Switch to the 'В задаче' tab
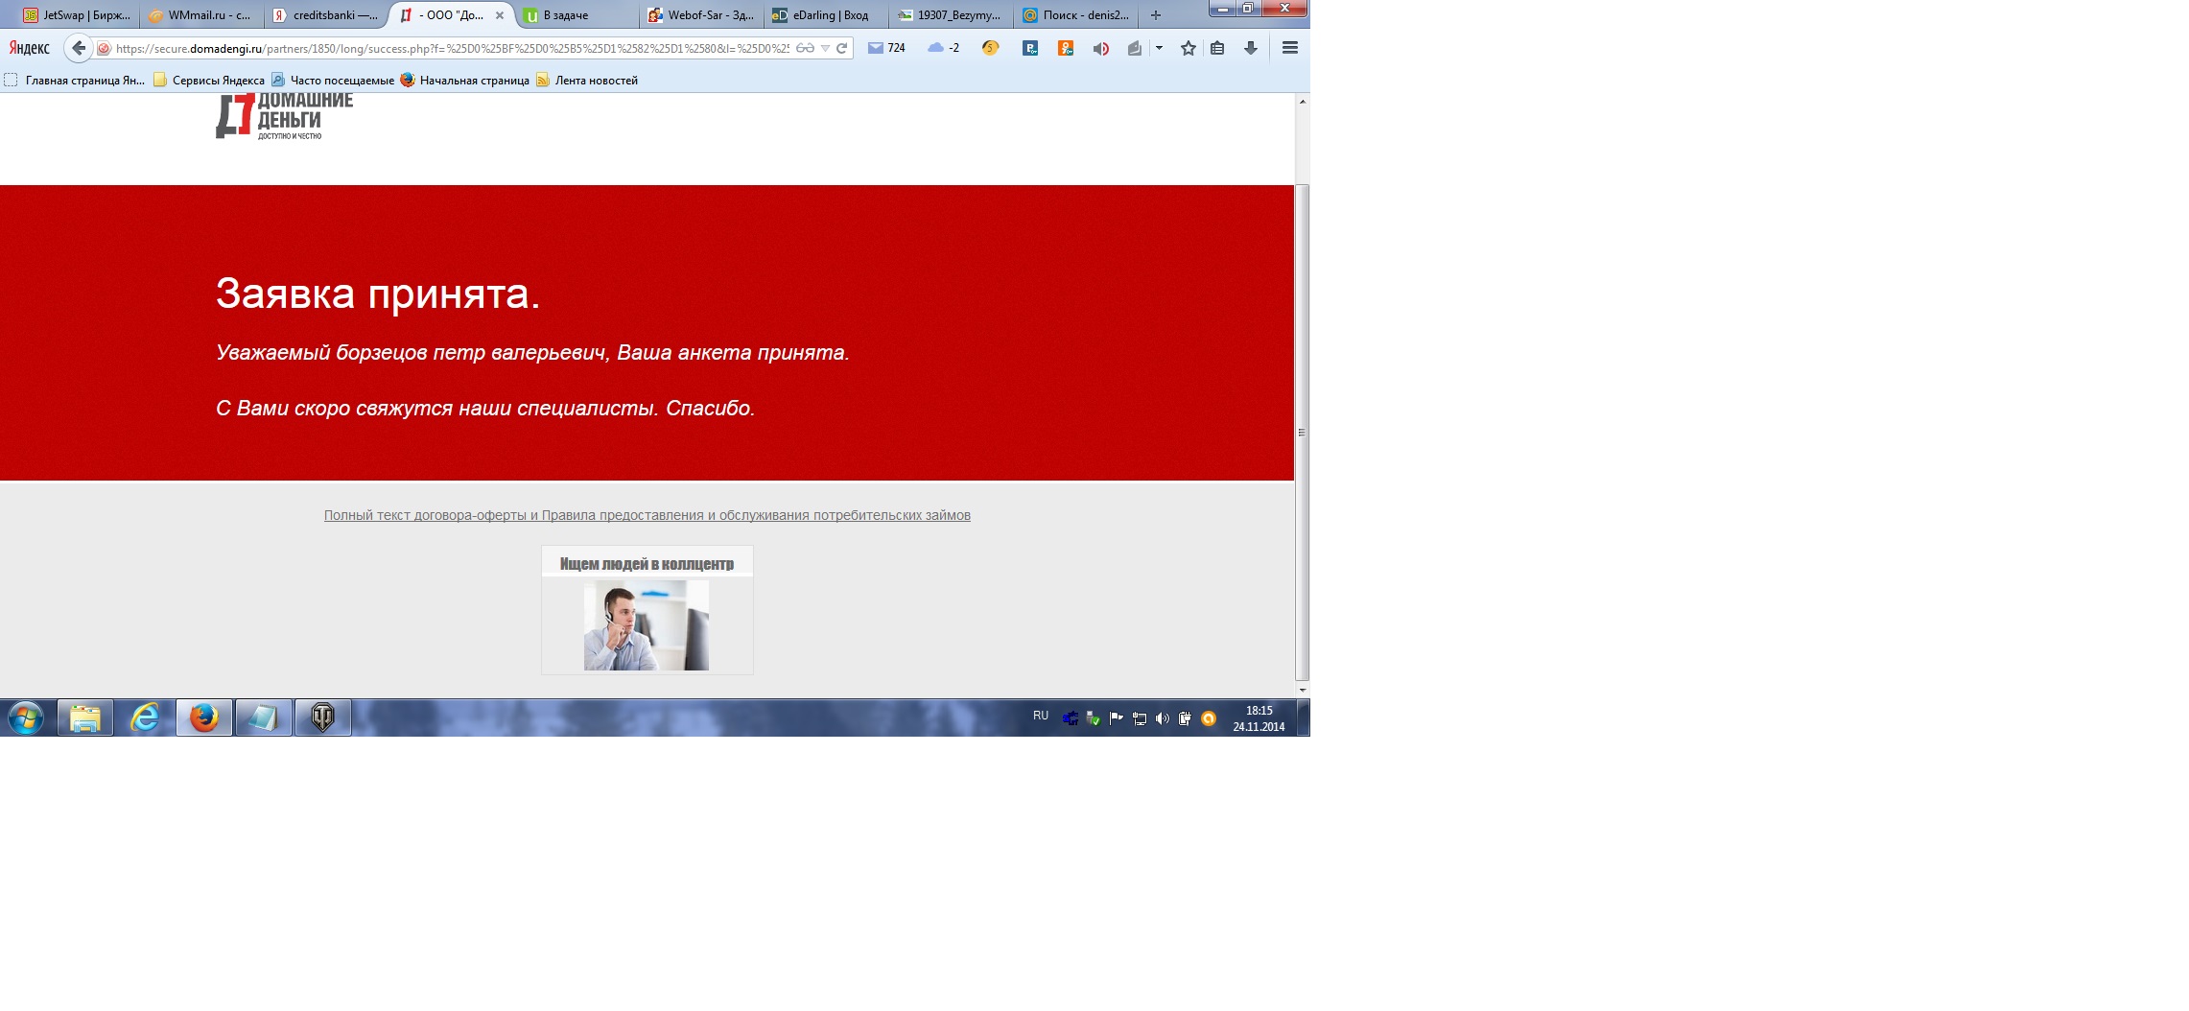Viewport: 2189px width, 1011px height. point(577,15)
